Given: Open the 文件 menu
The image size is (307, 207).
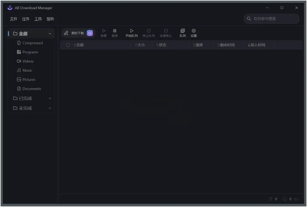Looking at the screenshot, I should pos(13,19).
